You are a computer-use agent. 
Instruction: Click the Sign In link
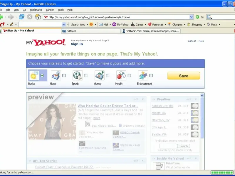(x=77, y=44)
